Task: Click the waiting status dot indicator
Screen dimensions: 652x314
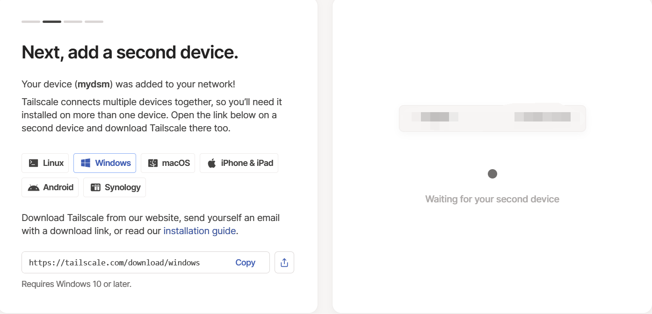Action: click(x=493, y=174)
